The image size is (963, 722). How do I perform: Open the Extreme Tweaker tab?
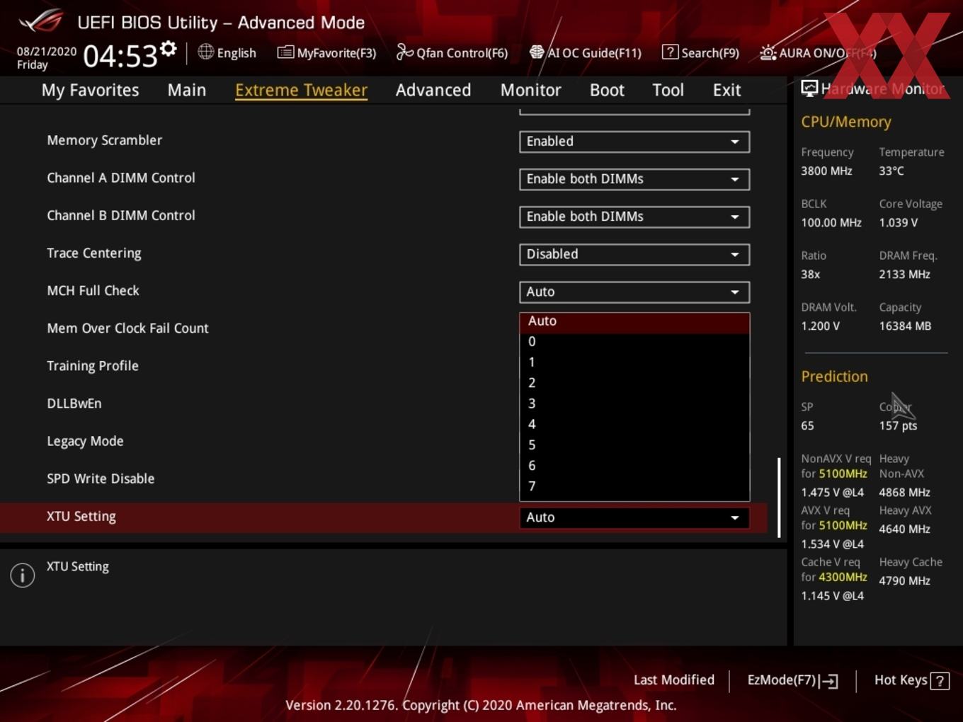(x=301, y=90)
